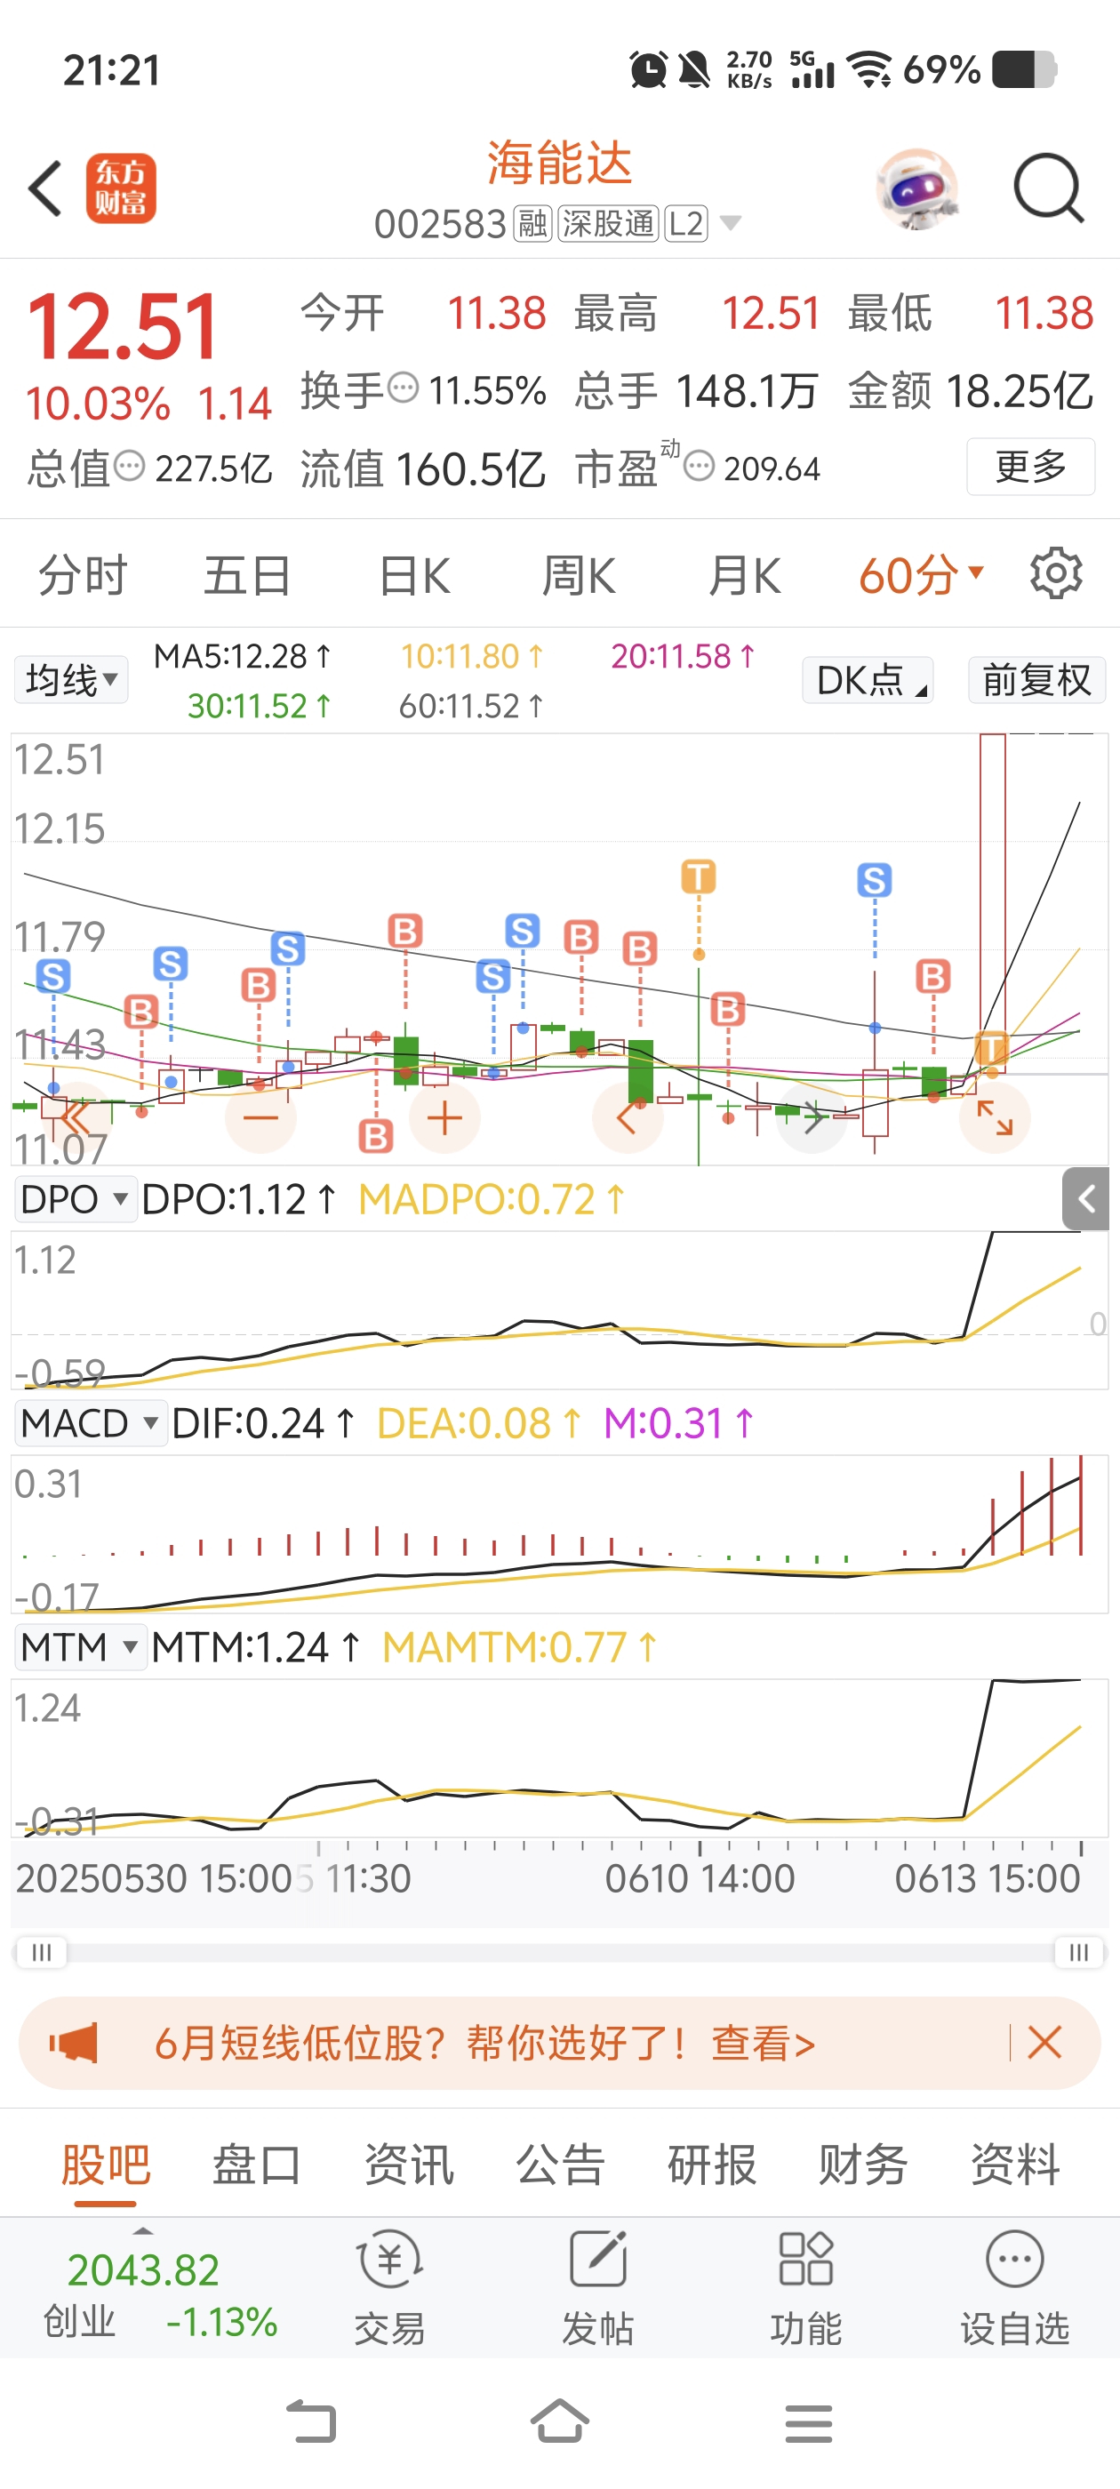Select the 盘口 tab
Viewport: 1120px width, 2489px height.
tap(257, 2165)
